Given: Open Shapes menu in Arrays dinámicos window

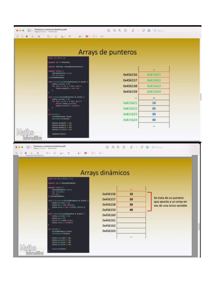Looking at the screenshot, I should (48, 153).
